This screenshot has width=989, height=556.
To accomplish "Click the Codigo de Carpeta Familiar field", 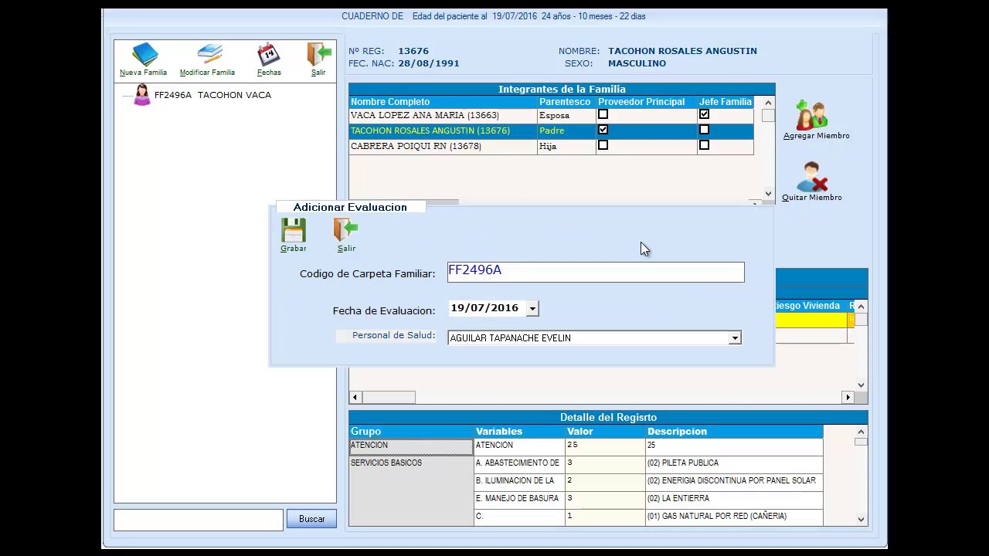I will coord(596,272).
